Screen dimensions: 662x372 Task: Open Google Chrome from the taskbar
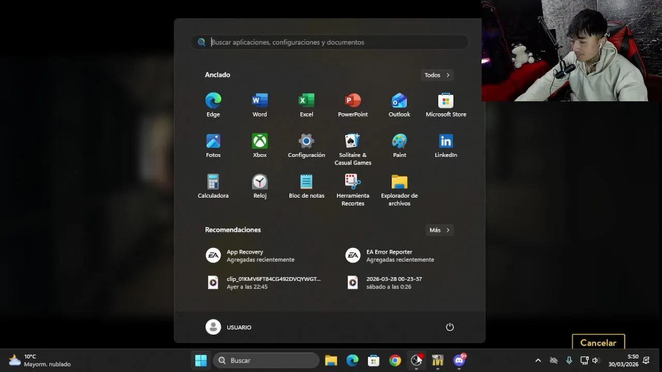tap(395, 361)
